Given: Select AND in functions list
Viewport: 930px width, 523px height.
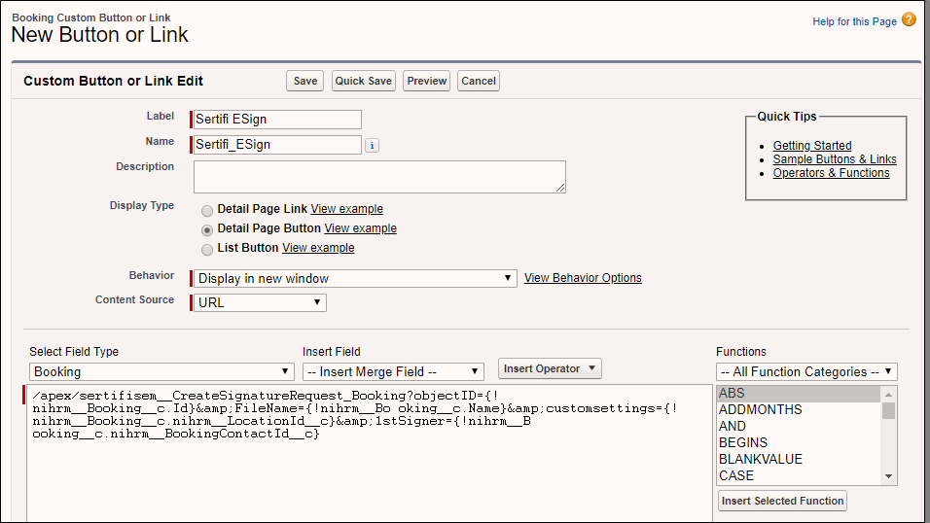Looking at the screenshot, I should coord(799,427).
